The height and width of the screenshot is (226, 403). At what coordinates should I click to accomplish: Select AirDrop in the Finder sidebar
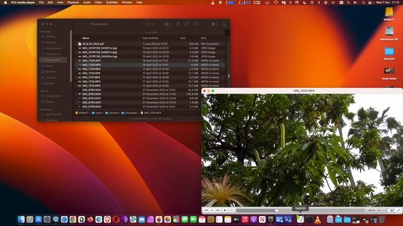point(50,36)
